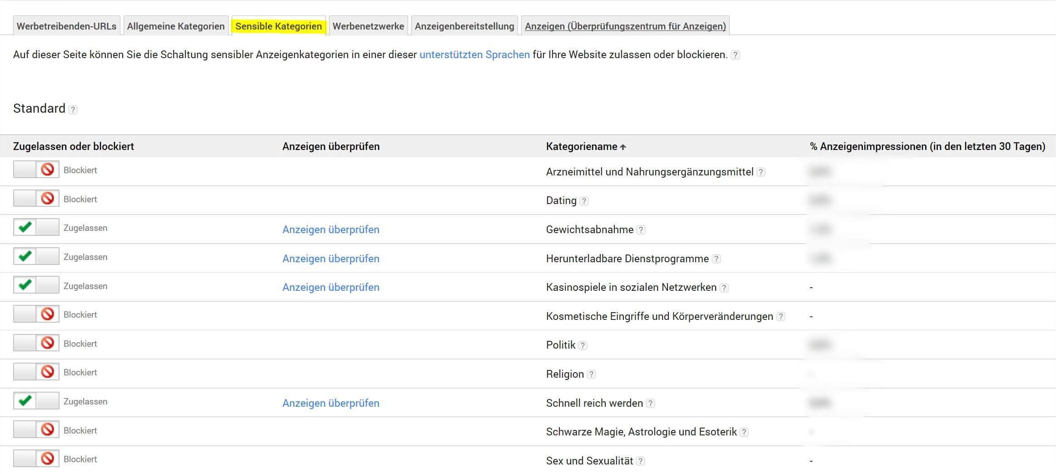Image resolution: width=1056 pixels, height=474 pixels.
Task: Switch to Anzeigenbereitstellung tab
Action: point(464,26)
